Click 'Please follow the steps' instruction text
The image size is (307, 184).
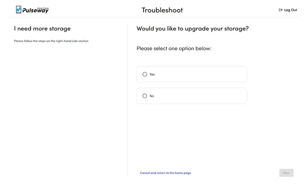click(x=51, y=41)
